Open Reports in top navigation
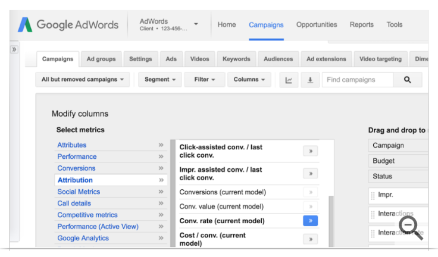The height and width of the screenshot is (257, 438). (x=362, y=25)
